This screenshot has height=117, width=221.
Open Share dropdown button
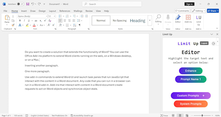pos(213,11)
